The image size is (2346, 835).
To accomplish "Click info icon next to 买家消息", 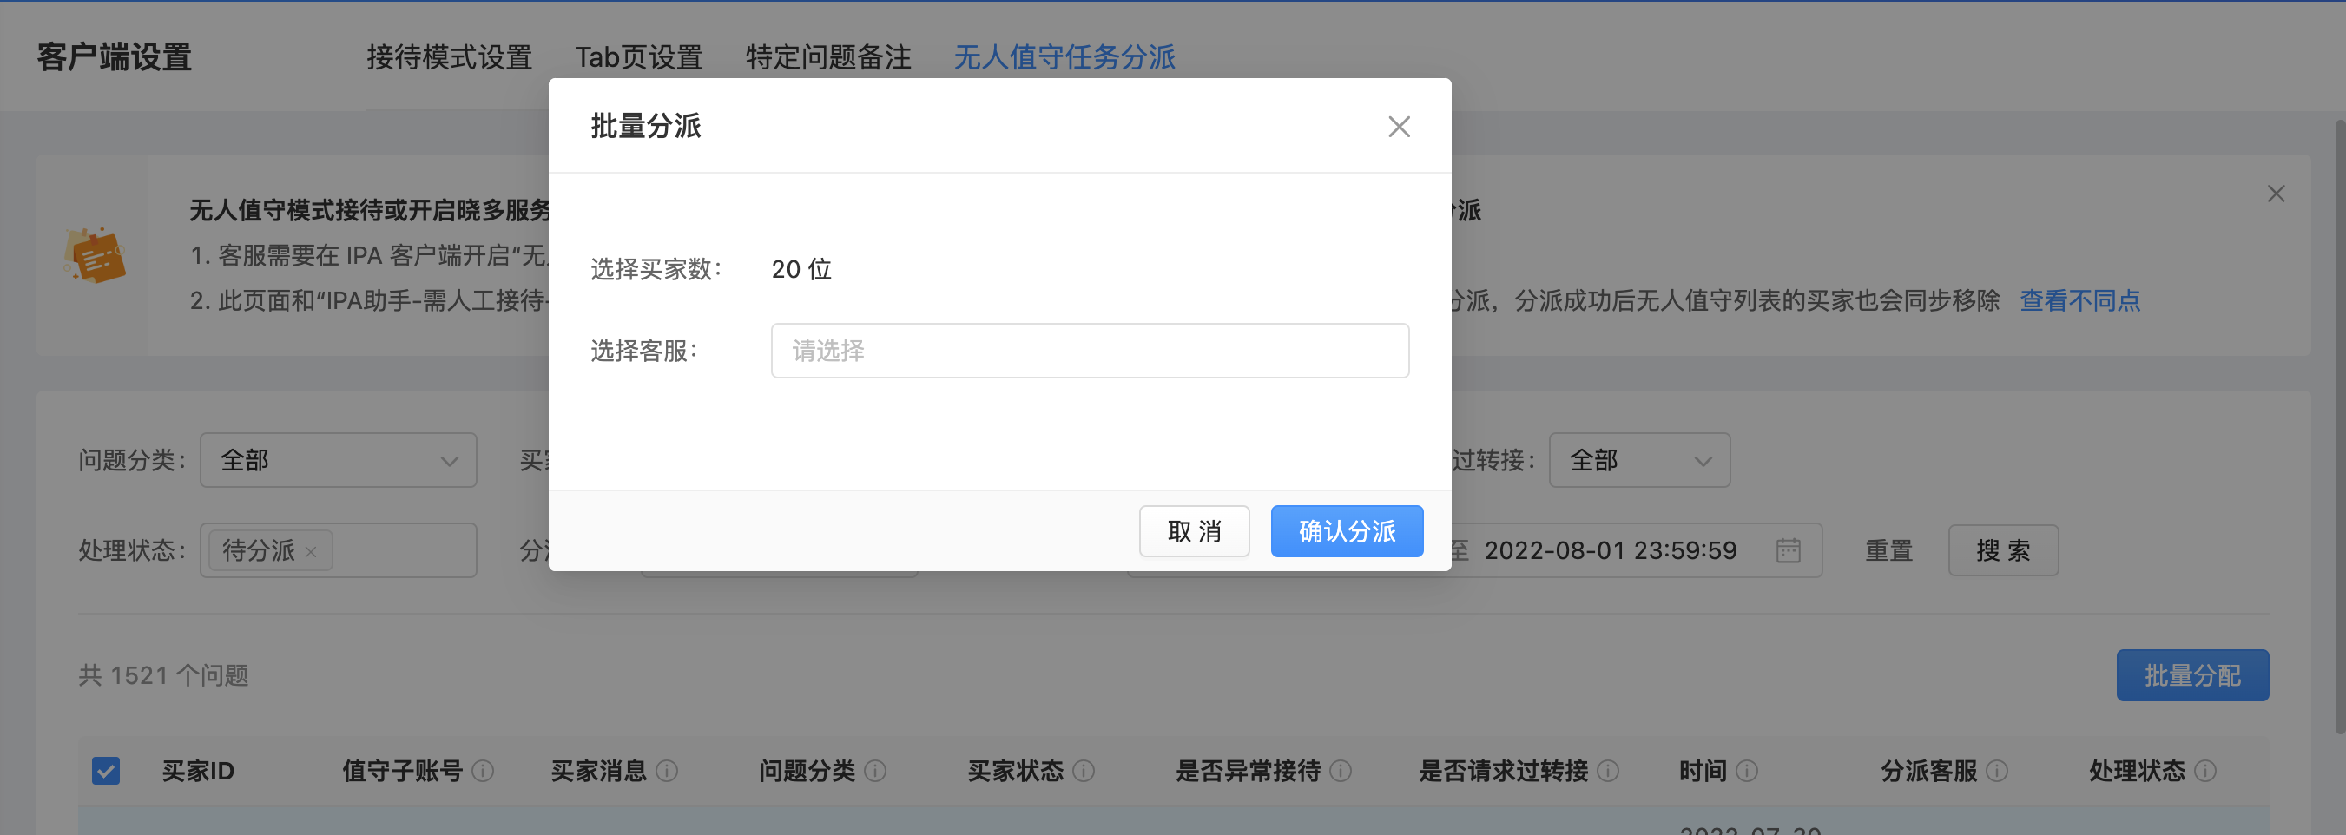I will [x=667, y=772].
